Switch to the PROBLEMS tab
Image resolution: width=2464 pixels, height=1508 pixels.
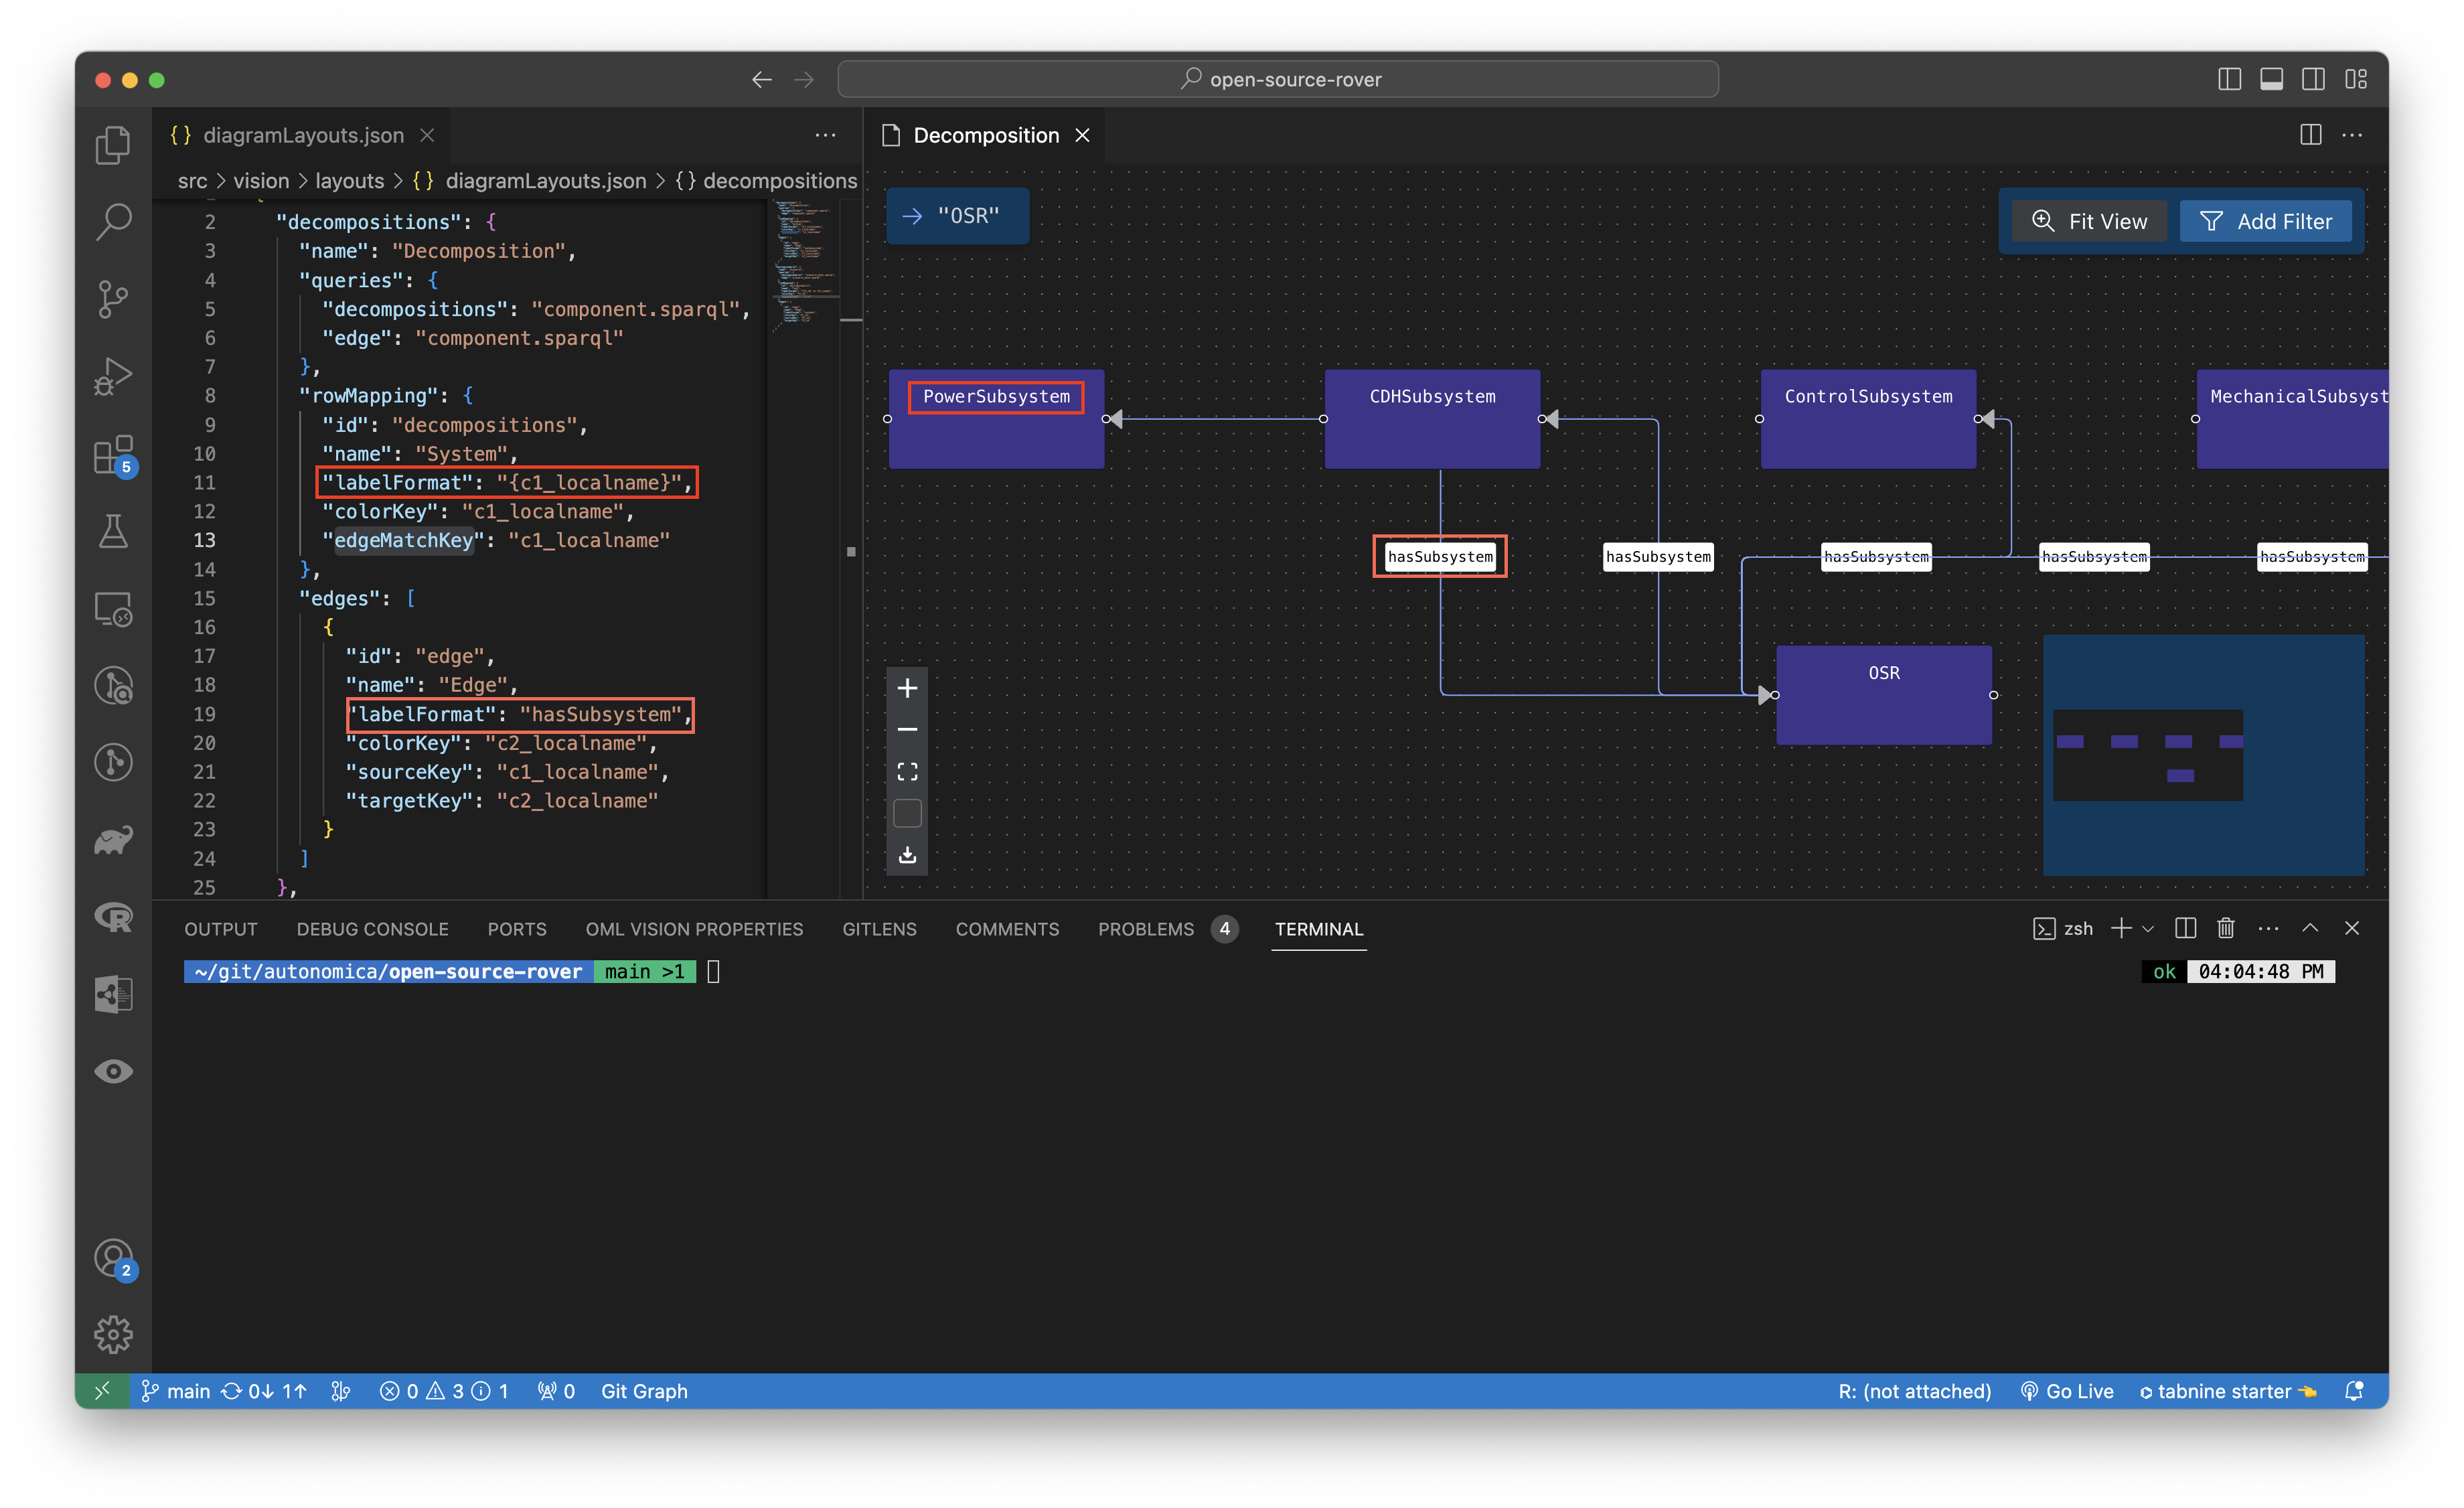click(x=1167, y=929)
